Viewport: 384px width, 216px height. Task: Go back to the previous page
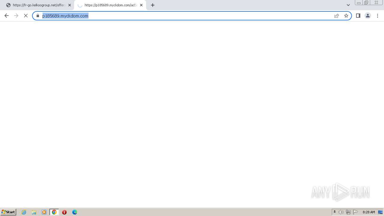[7, 16]
